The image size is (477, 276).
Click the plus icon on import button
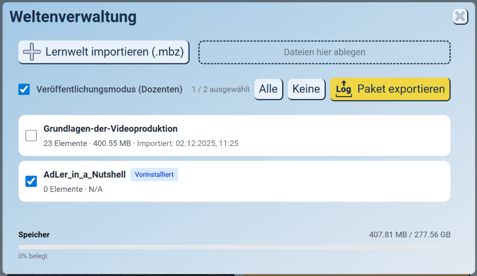click(32, 52)
